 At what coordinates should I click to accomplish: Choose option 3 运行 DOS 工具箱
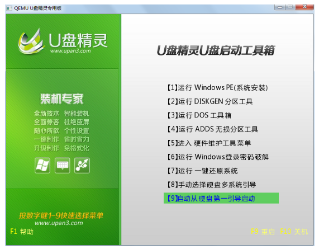click(x=199, y=115)
